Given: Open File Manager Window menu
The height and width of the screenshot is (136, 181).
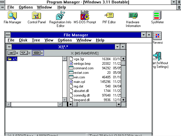Looking at the screenshot, I should pyautogui.click(x=84, y=40).
